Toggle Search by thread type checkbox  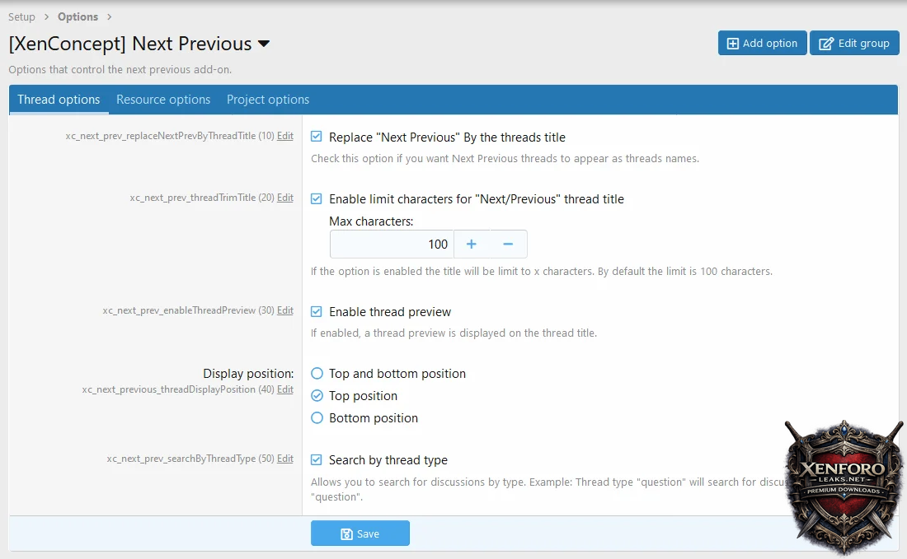click(317, 460)
